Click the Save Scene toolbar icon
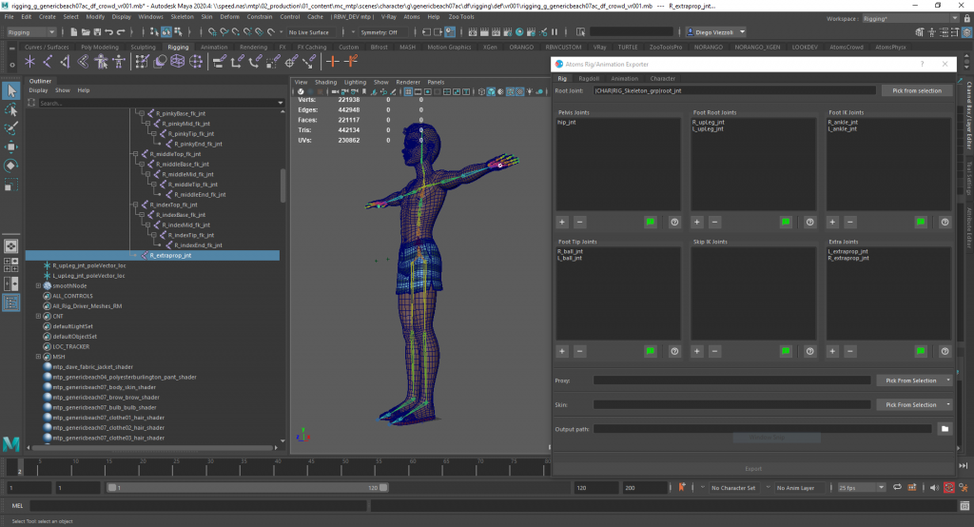This screenshot has width=974, height=527. [98, 31]
